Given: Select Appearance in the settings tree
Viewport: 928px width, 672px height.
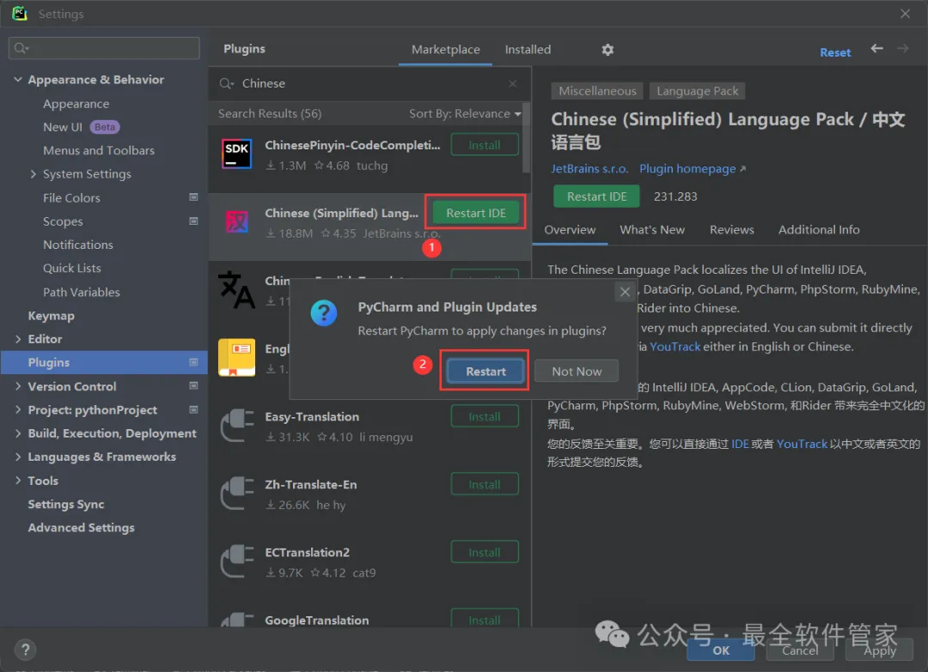Looking at the screenshot, I should point(76,104).
